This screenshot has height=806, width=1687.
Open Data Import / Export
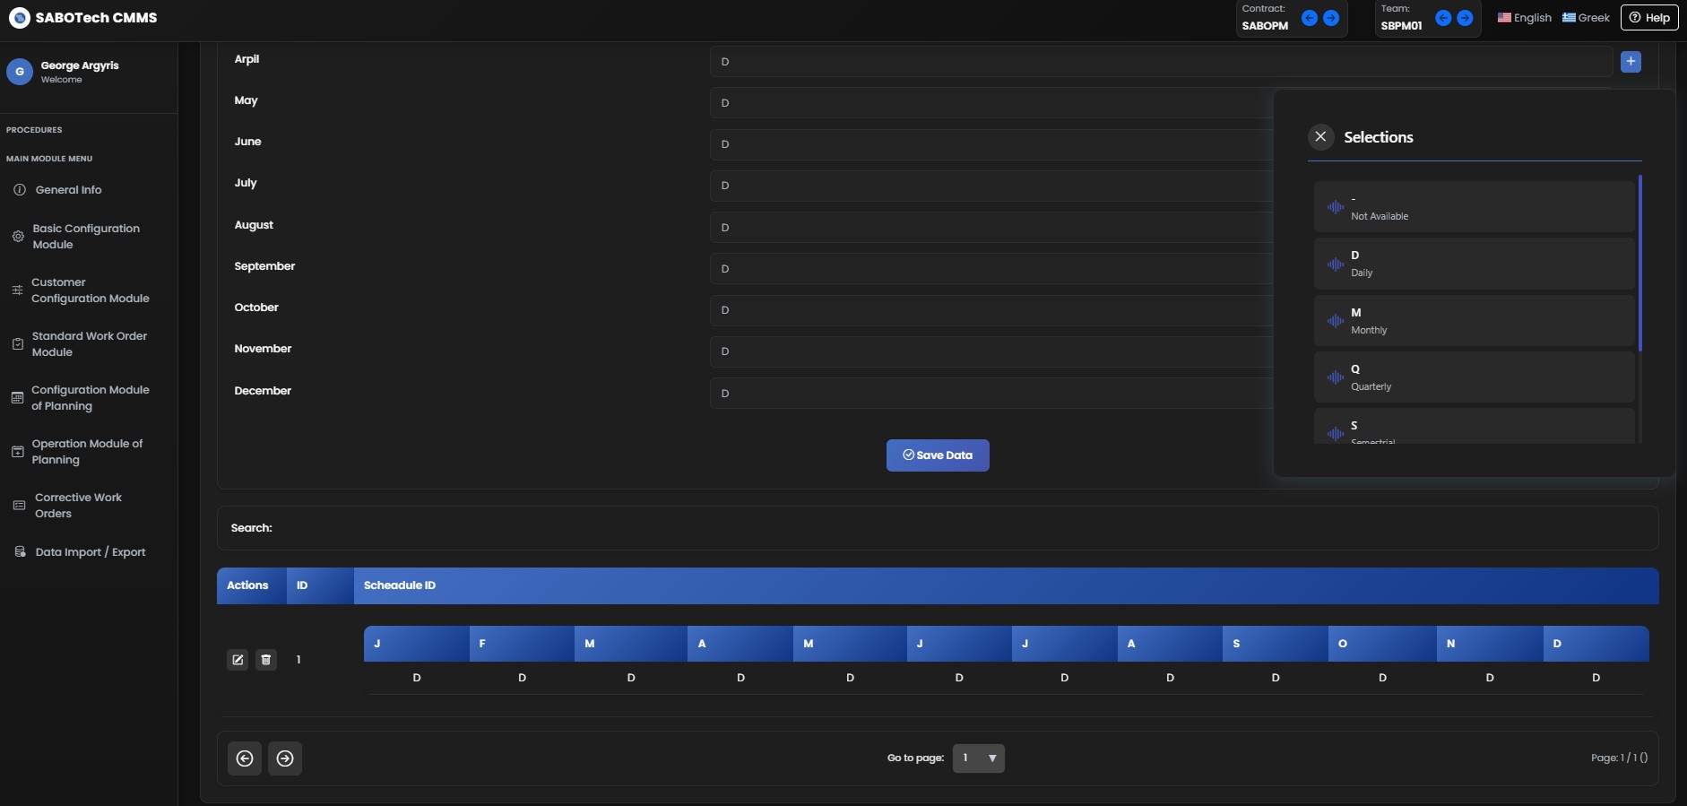(x=89, y=552)
